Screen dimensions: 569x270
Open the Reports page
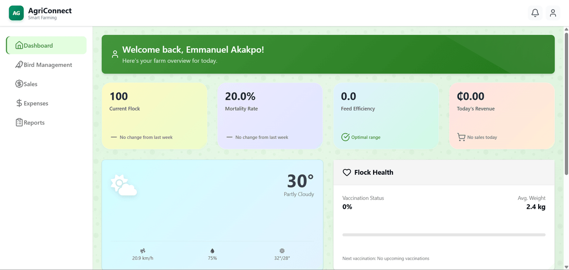point(34,123)
